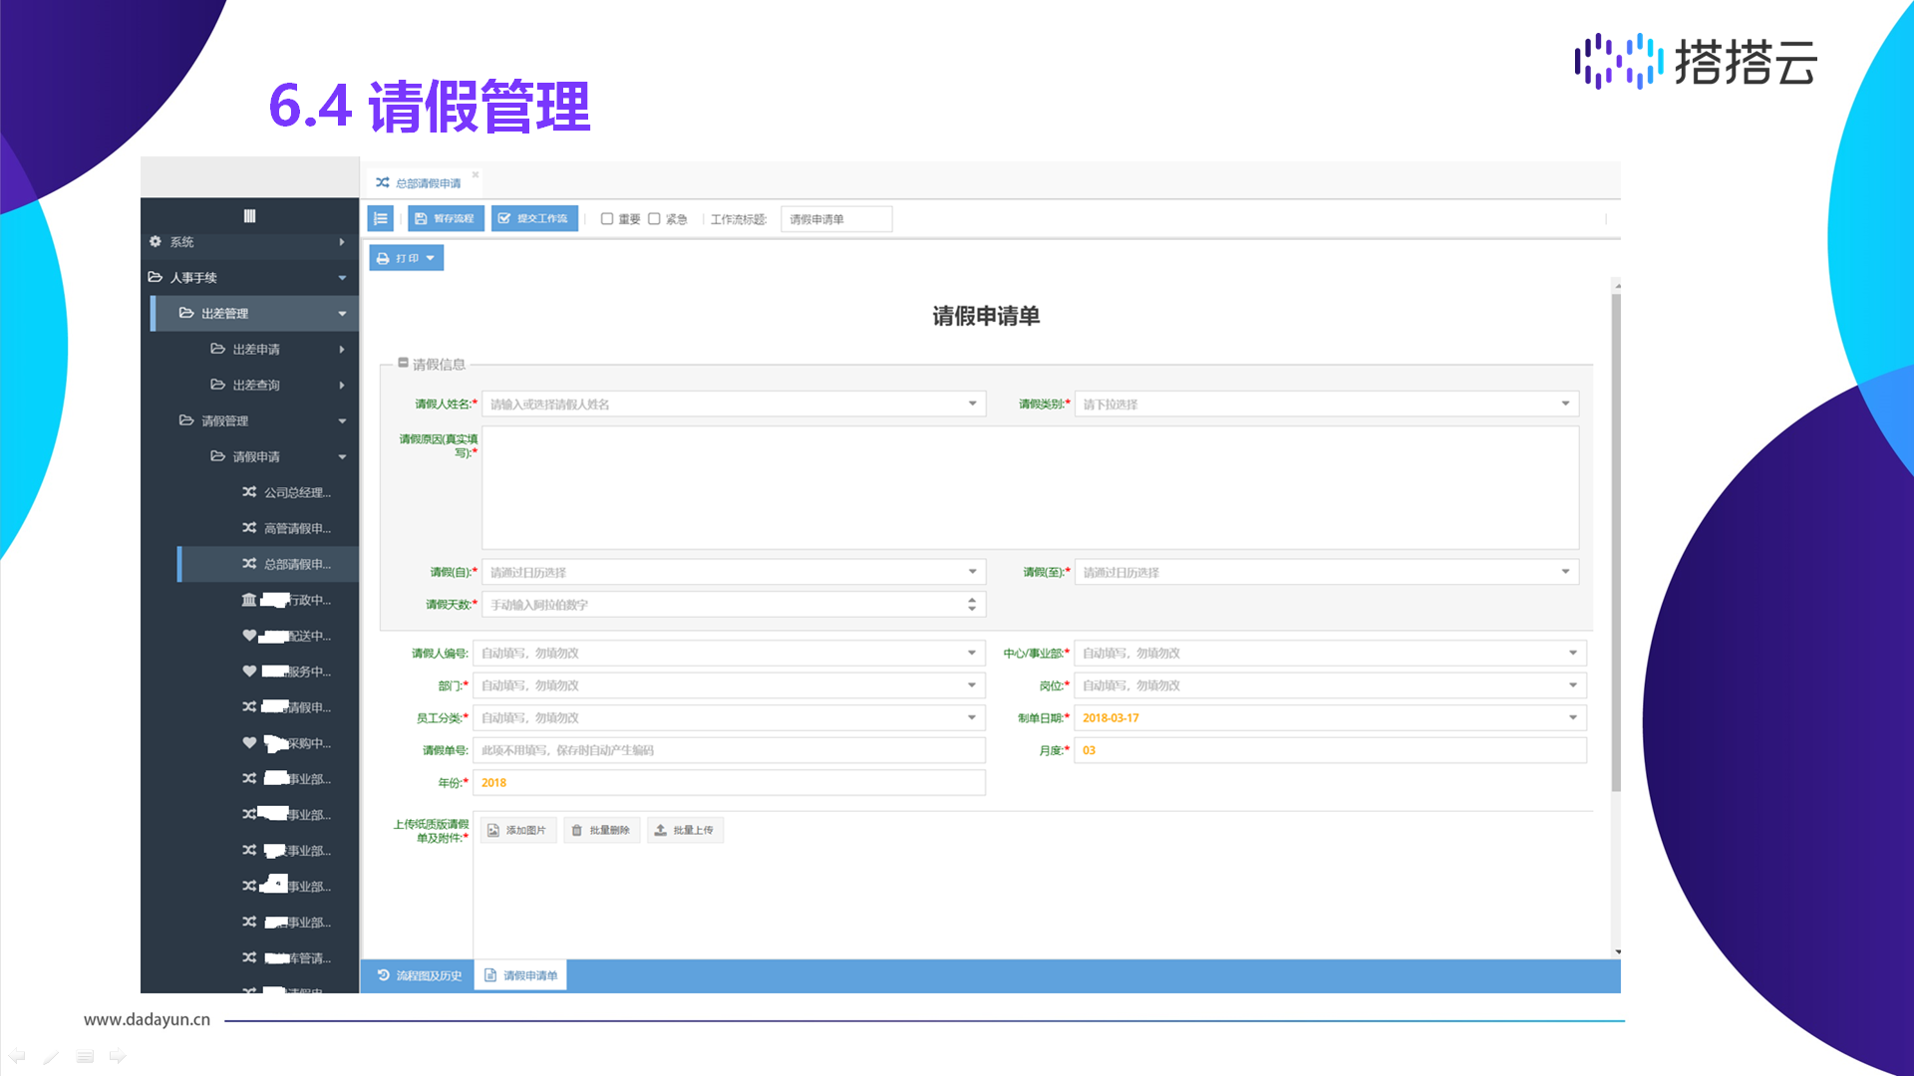
Task: Open 公司总经理 sidebar item
Action: (x=296, y=492)
